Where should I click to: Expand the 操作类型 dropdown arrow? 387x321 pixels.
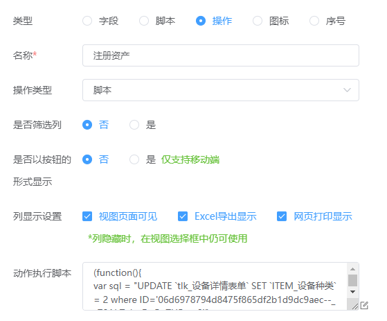(x=347, y=90)
